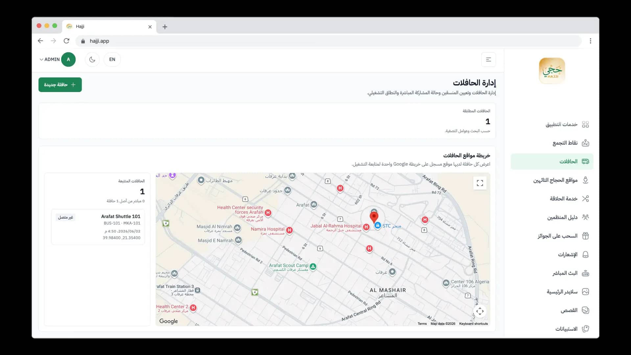Select الحافلات menu item

tap(552, 161)
